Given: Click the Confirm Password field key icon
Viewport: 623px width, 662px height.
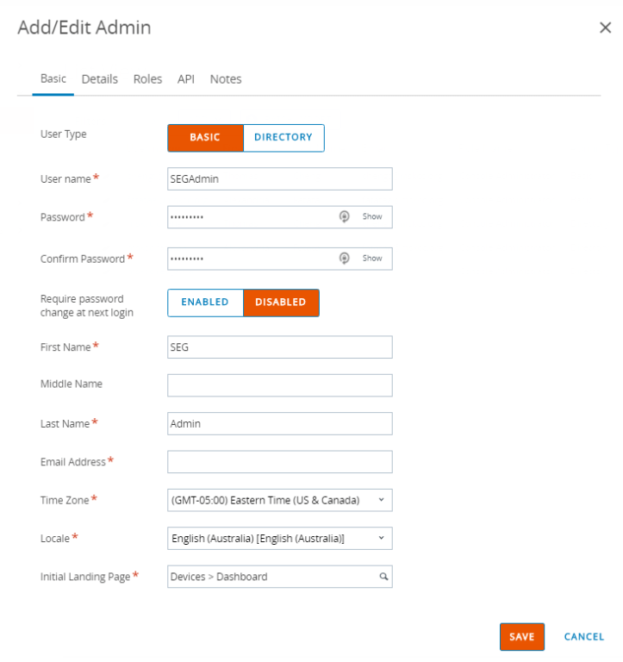Looking at the screenshot, I should pyautogui.click(x=344, y=258).
